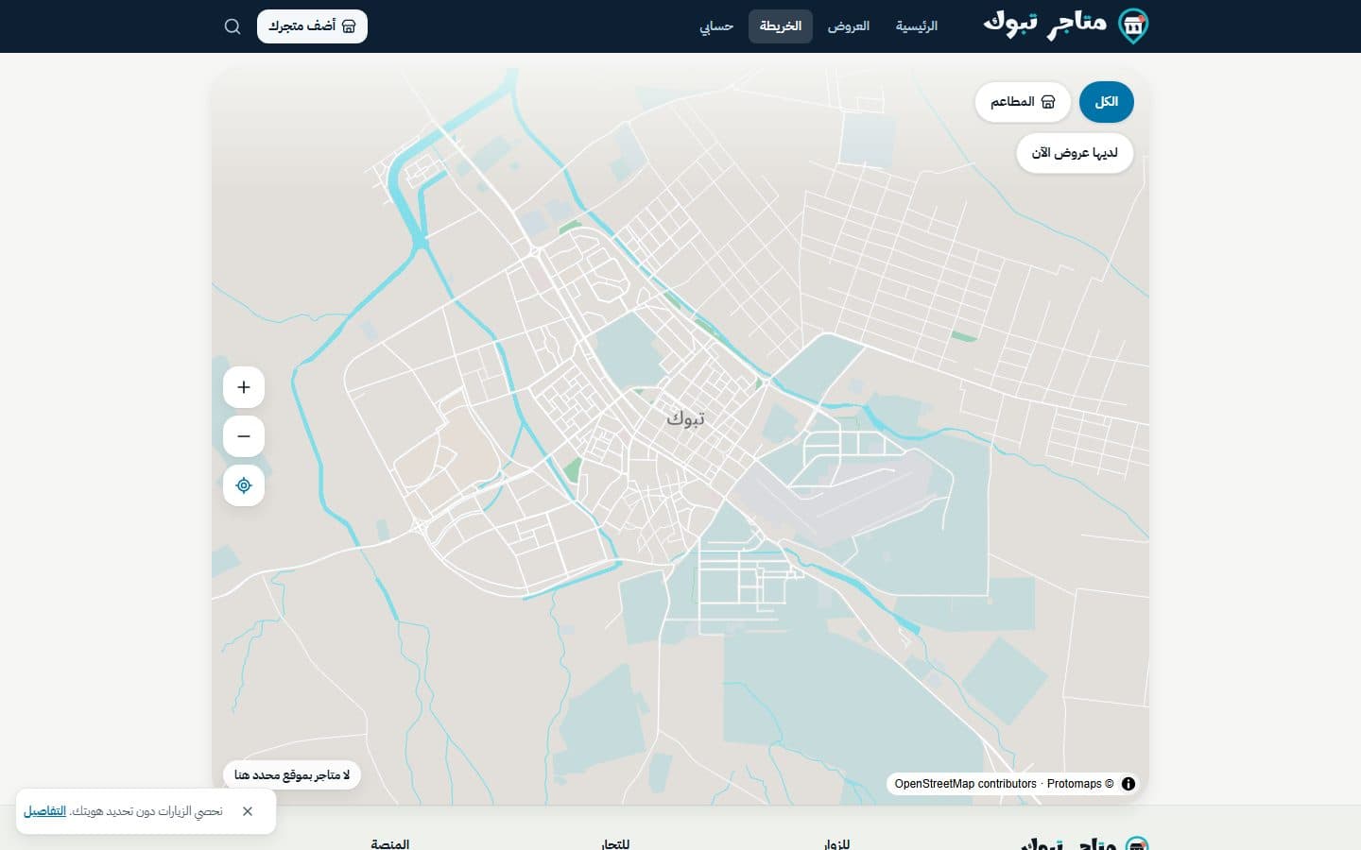Click footer heading للتجار
Image resolution: width=1361 pixels, height=850 pixels.
[615, 843]
